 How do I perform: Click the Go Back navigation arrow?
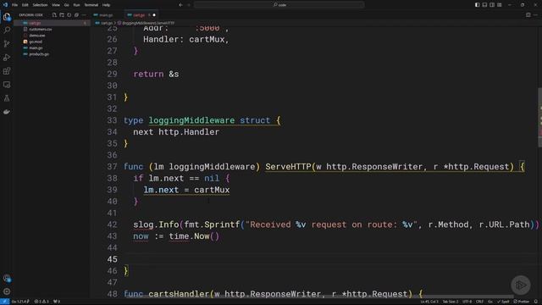click(180, 5)
